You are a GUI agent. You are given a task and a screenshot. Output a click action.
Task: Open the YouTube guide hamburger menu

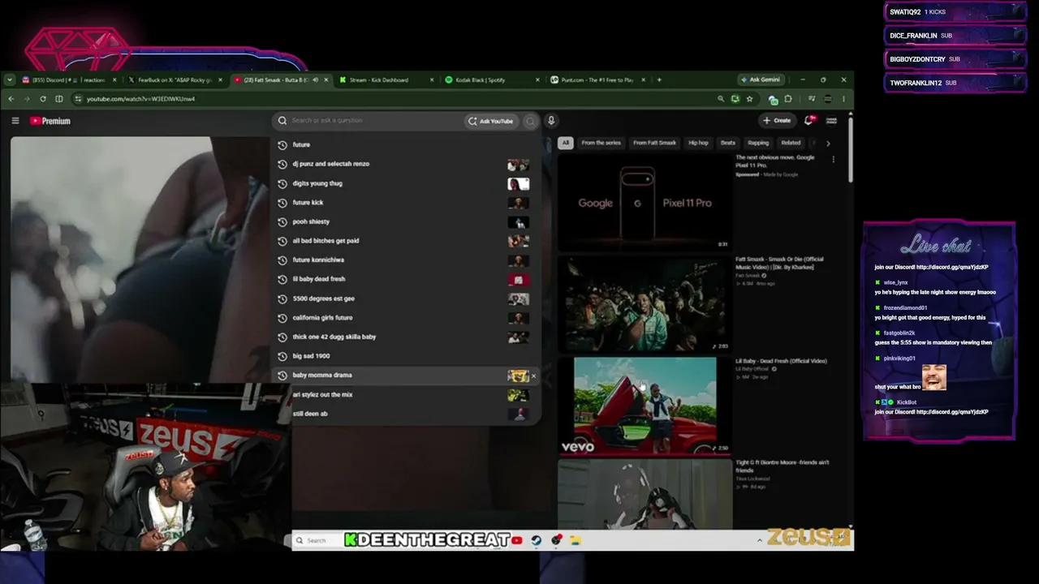15,121
